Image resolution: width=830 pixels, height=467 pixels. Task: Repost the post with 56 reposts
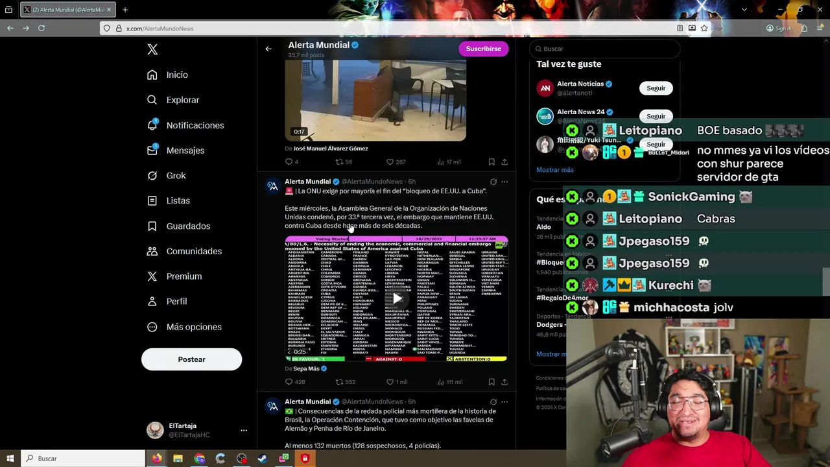[339, 162]
